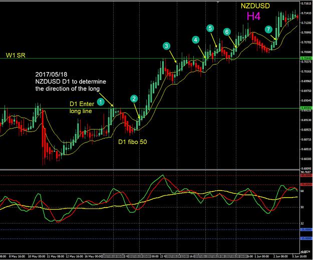313x260 pixels.
Task: Click the 10 May 00:00 time axis label
Action: [x=37, y=256]
